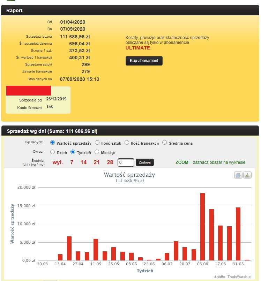This screenshot has height=281, width=261.
Task: Apply the 28 average preset
Action: click(x=110, y=162)
